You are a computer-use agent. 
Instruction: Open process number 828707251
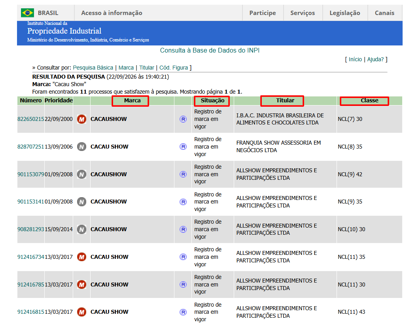[x=30, y=147]
